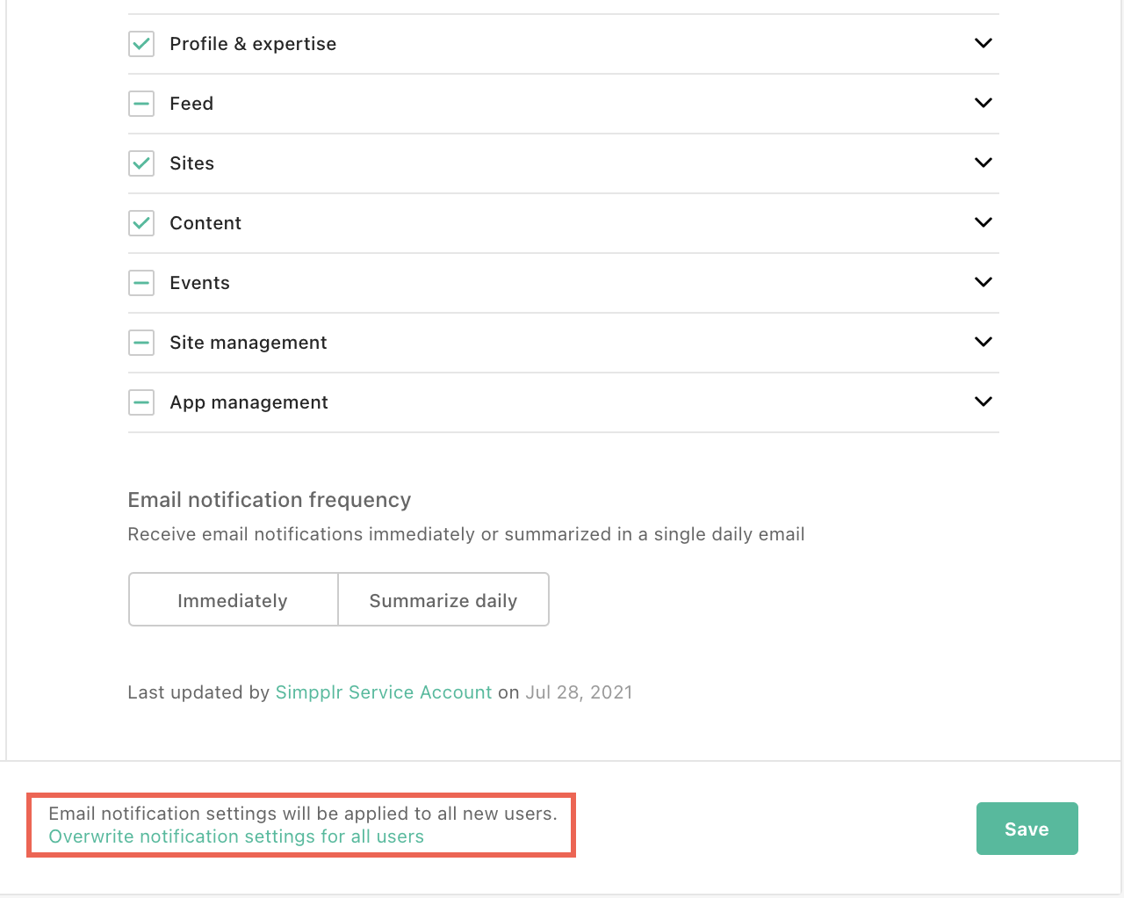Expand the App management section chevron

983,402
